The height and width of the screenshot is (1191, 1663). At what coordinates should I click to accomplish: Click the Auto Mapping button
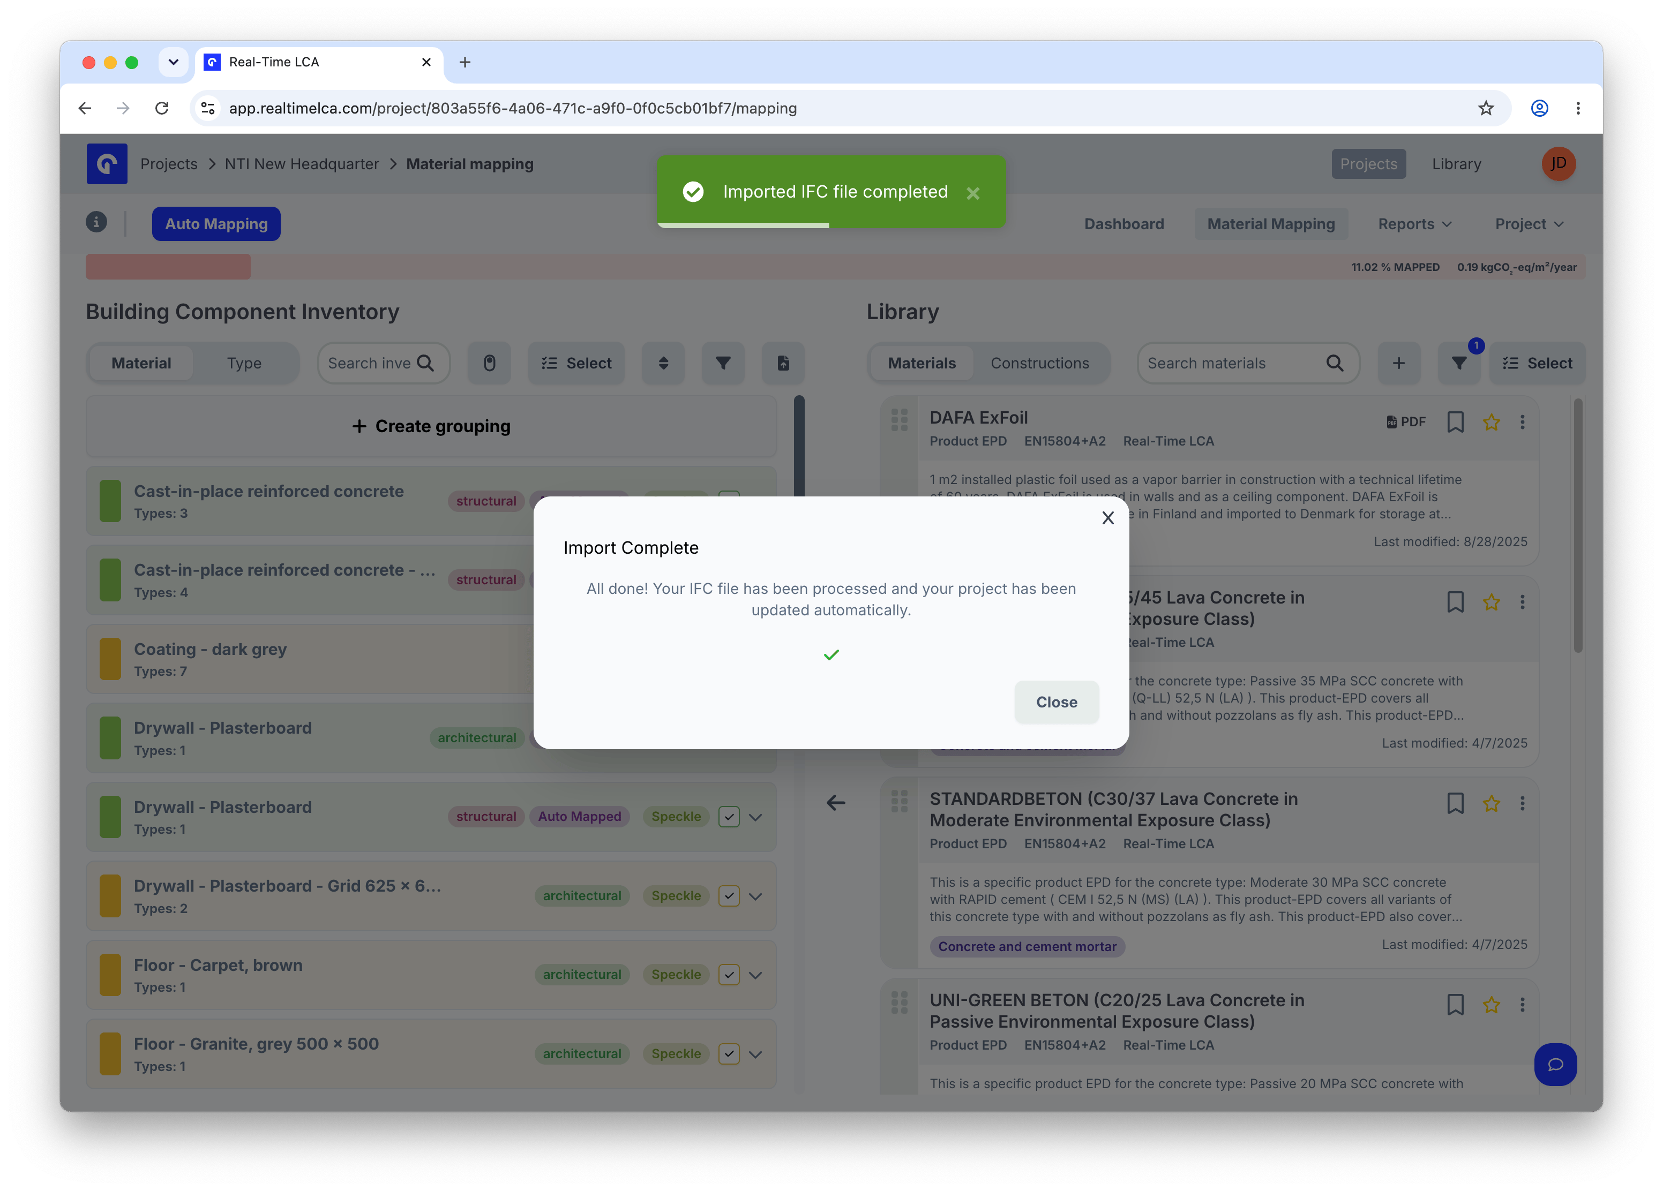coord(216,223)
